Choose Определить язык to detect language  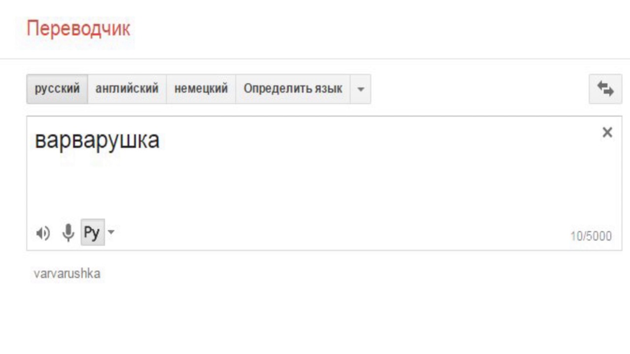click(293, 89)
